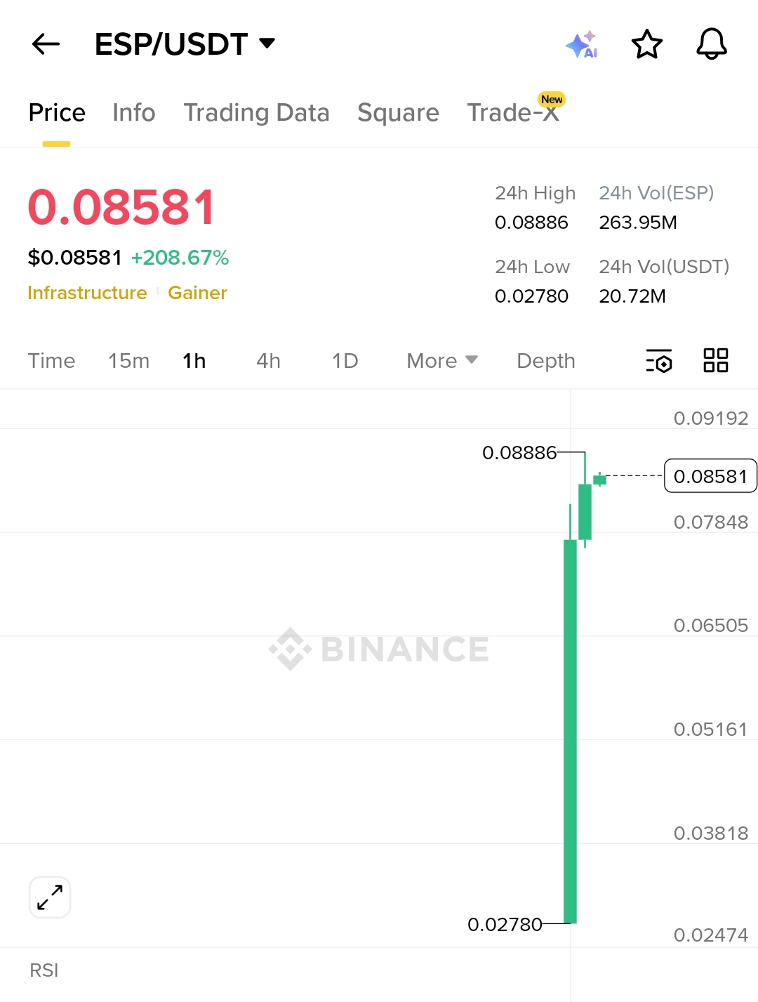Viewport: 758px width, 1002px height.
Task: Select the 15m chart interval
Action: [128, 361]
